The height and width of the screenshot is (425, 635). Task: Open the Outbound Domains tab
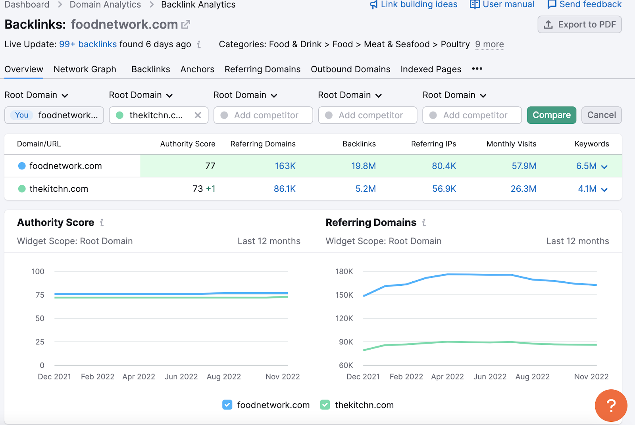point(350,69)
